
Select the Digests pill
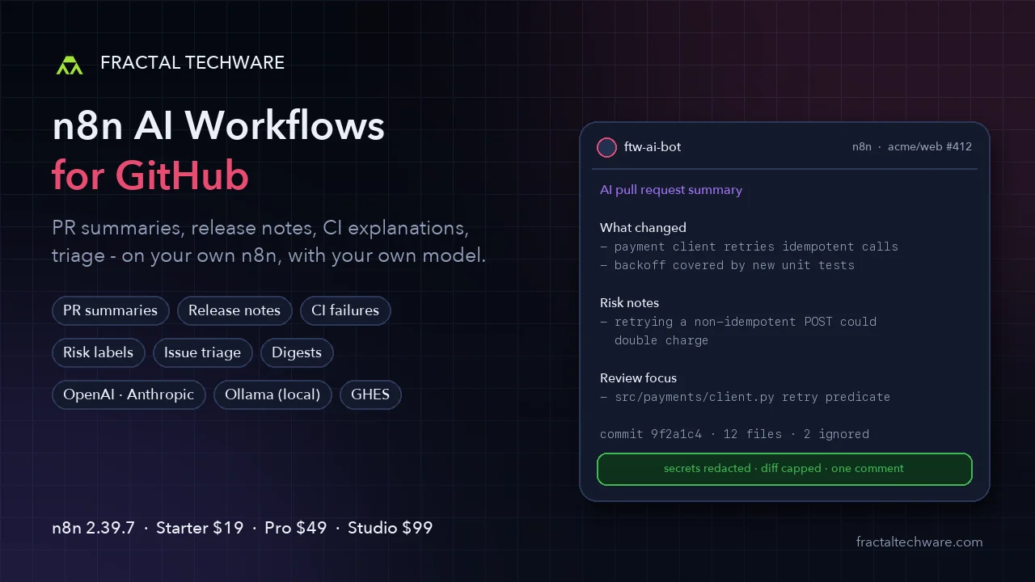click(297, 352)
